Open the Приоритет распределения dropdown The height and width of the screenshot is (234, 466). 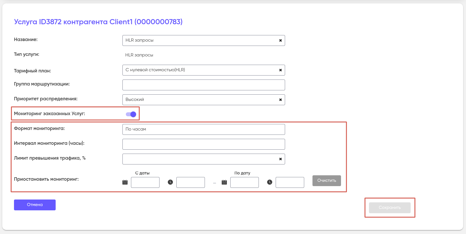pyautogui.click(x=204, y=100)
